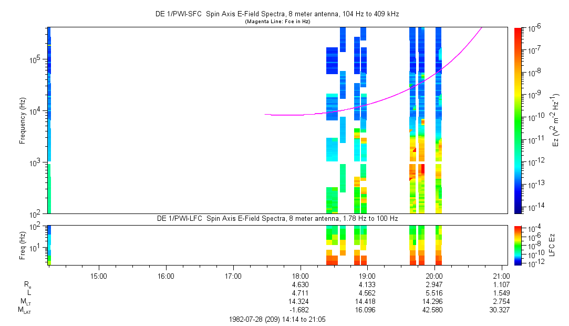Click the 18:00 time axis tick label
Screen dimensions: 569x326
(300, 276)
